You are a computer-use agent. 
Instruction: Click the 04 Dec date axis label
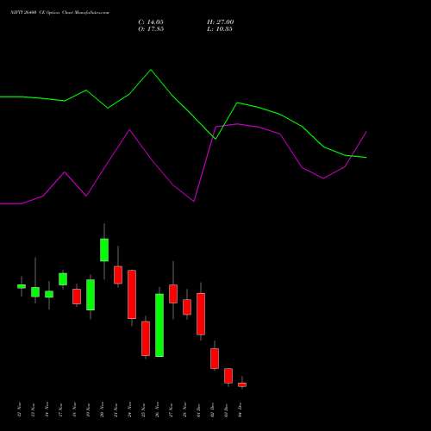240,410
